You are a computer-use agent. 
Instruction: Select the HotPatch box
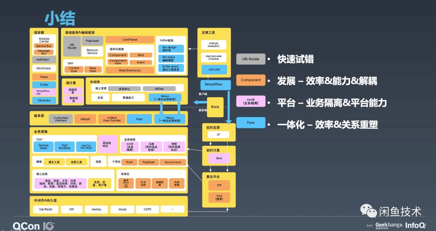(44, 59)
